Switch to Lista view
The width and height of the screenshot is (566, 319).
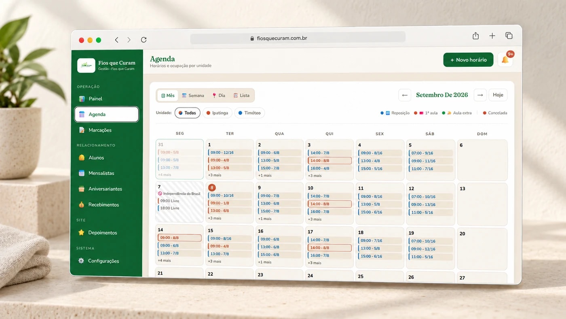[x=241, y=96]
